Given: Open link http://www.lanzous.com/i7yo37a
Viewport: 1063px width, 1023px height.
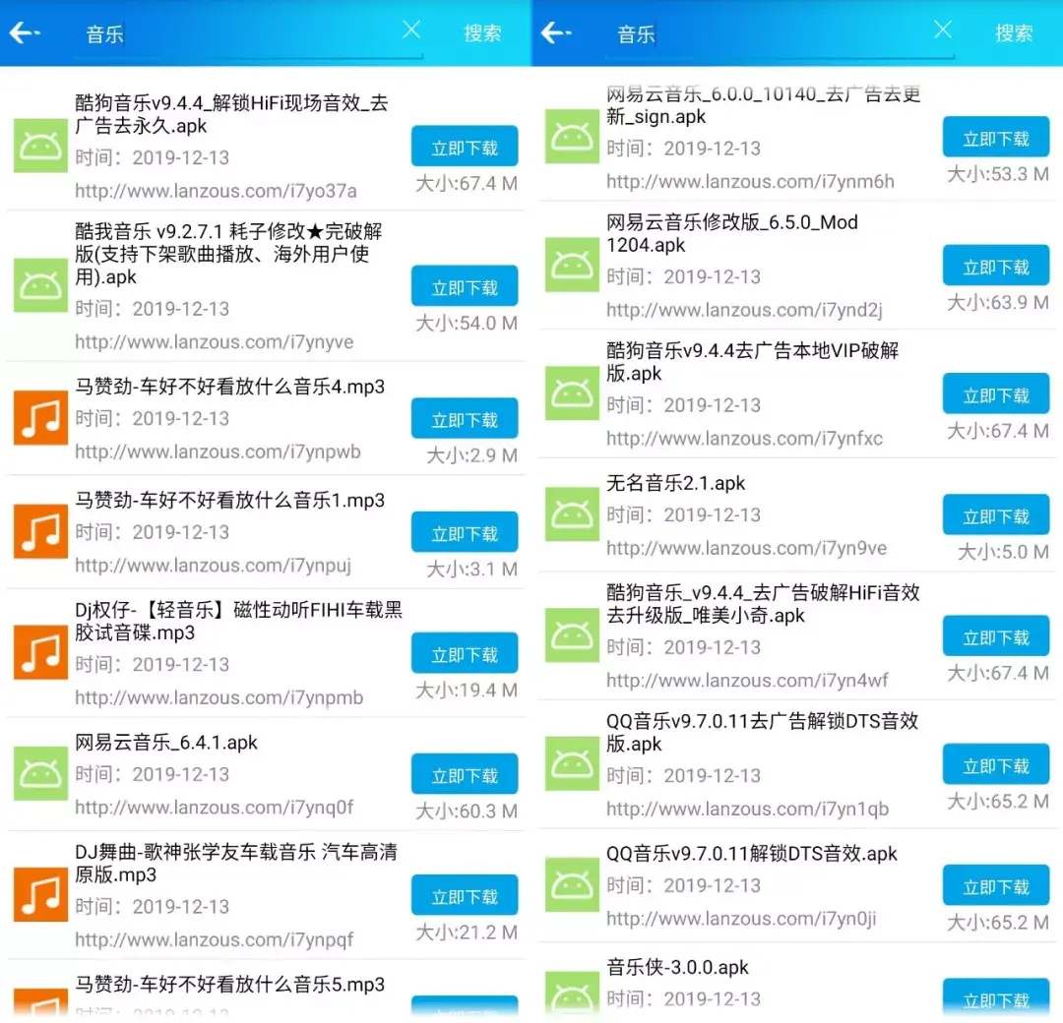Looking at the screenshot, I should [216, 191].
